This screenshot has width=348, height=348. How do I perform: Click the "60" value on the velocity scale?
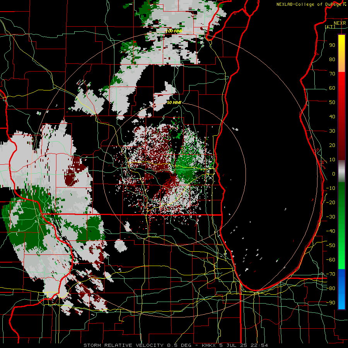pyautogui.click(x=332, y=88)
